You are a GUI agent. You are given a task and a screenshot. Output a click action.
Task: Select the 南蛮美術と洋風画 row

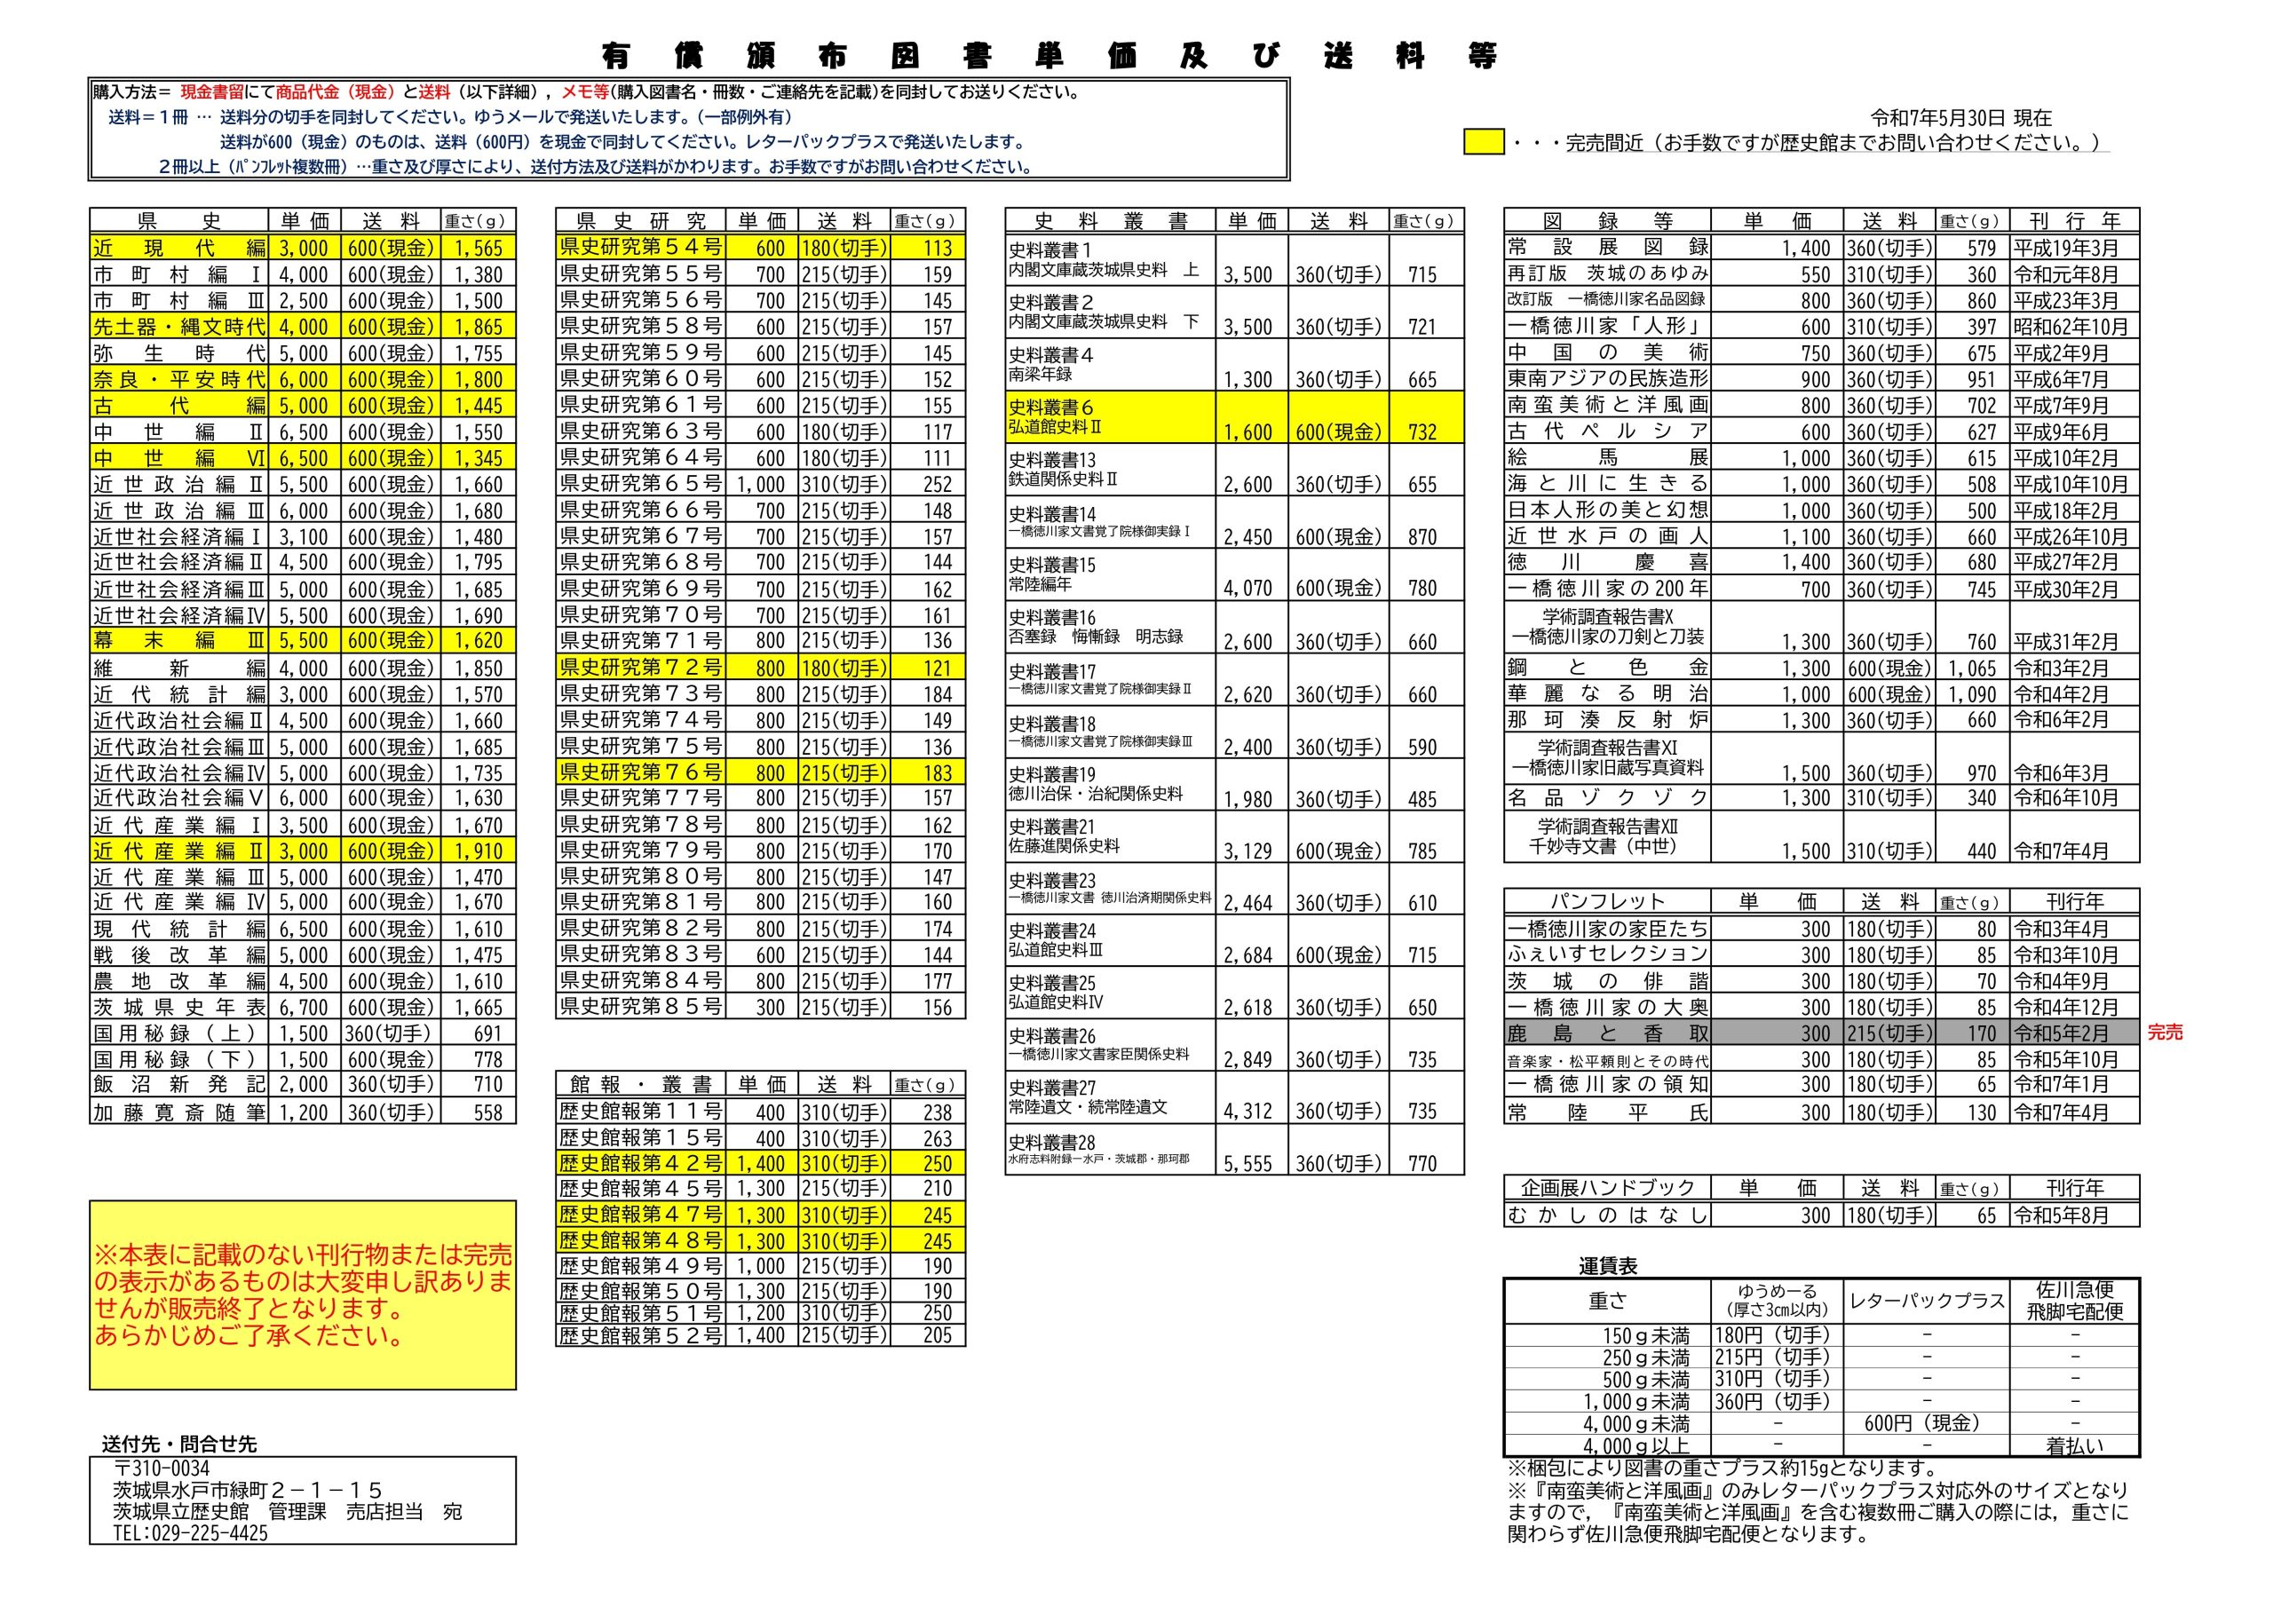click(x=1822, y=405)
